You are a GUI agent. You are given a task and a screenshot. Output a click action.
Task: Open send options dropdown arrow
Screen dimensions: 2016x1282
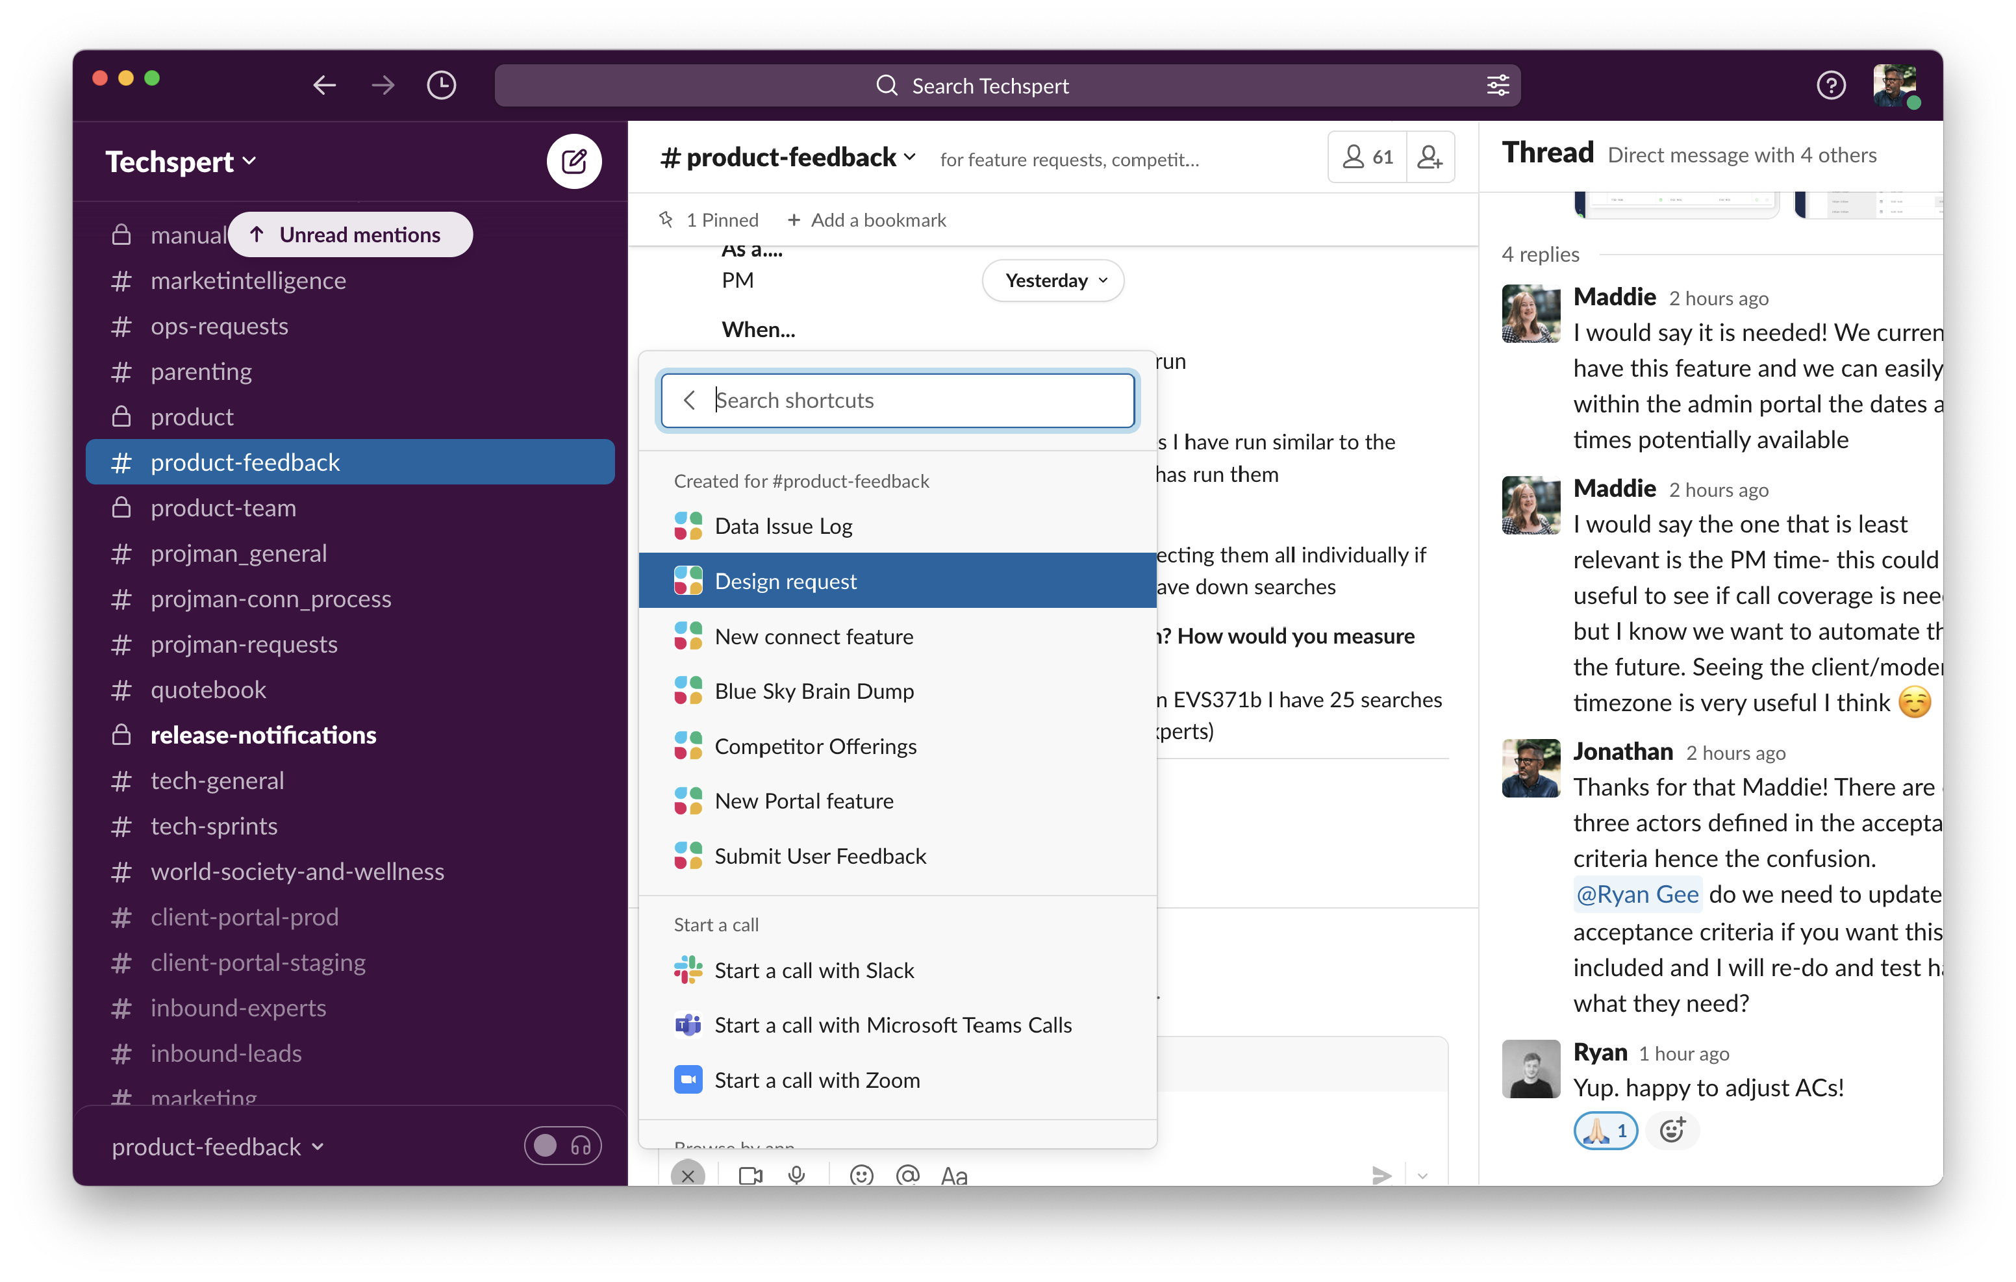click(x=1422, y=1175)
